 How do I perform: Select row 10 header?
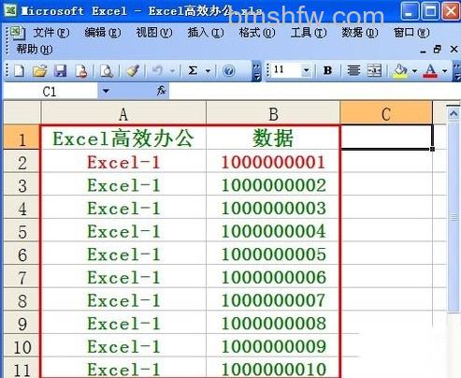pos(22,345)
